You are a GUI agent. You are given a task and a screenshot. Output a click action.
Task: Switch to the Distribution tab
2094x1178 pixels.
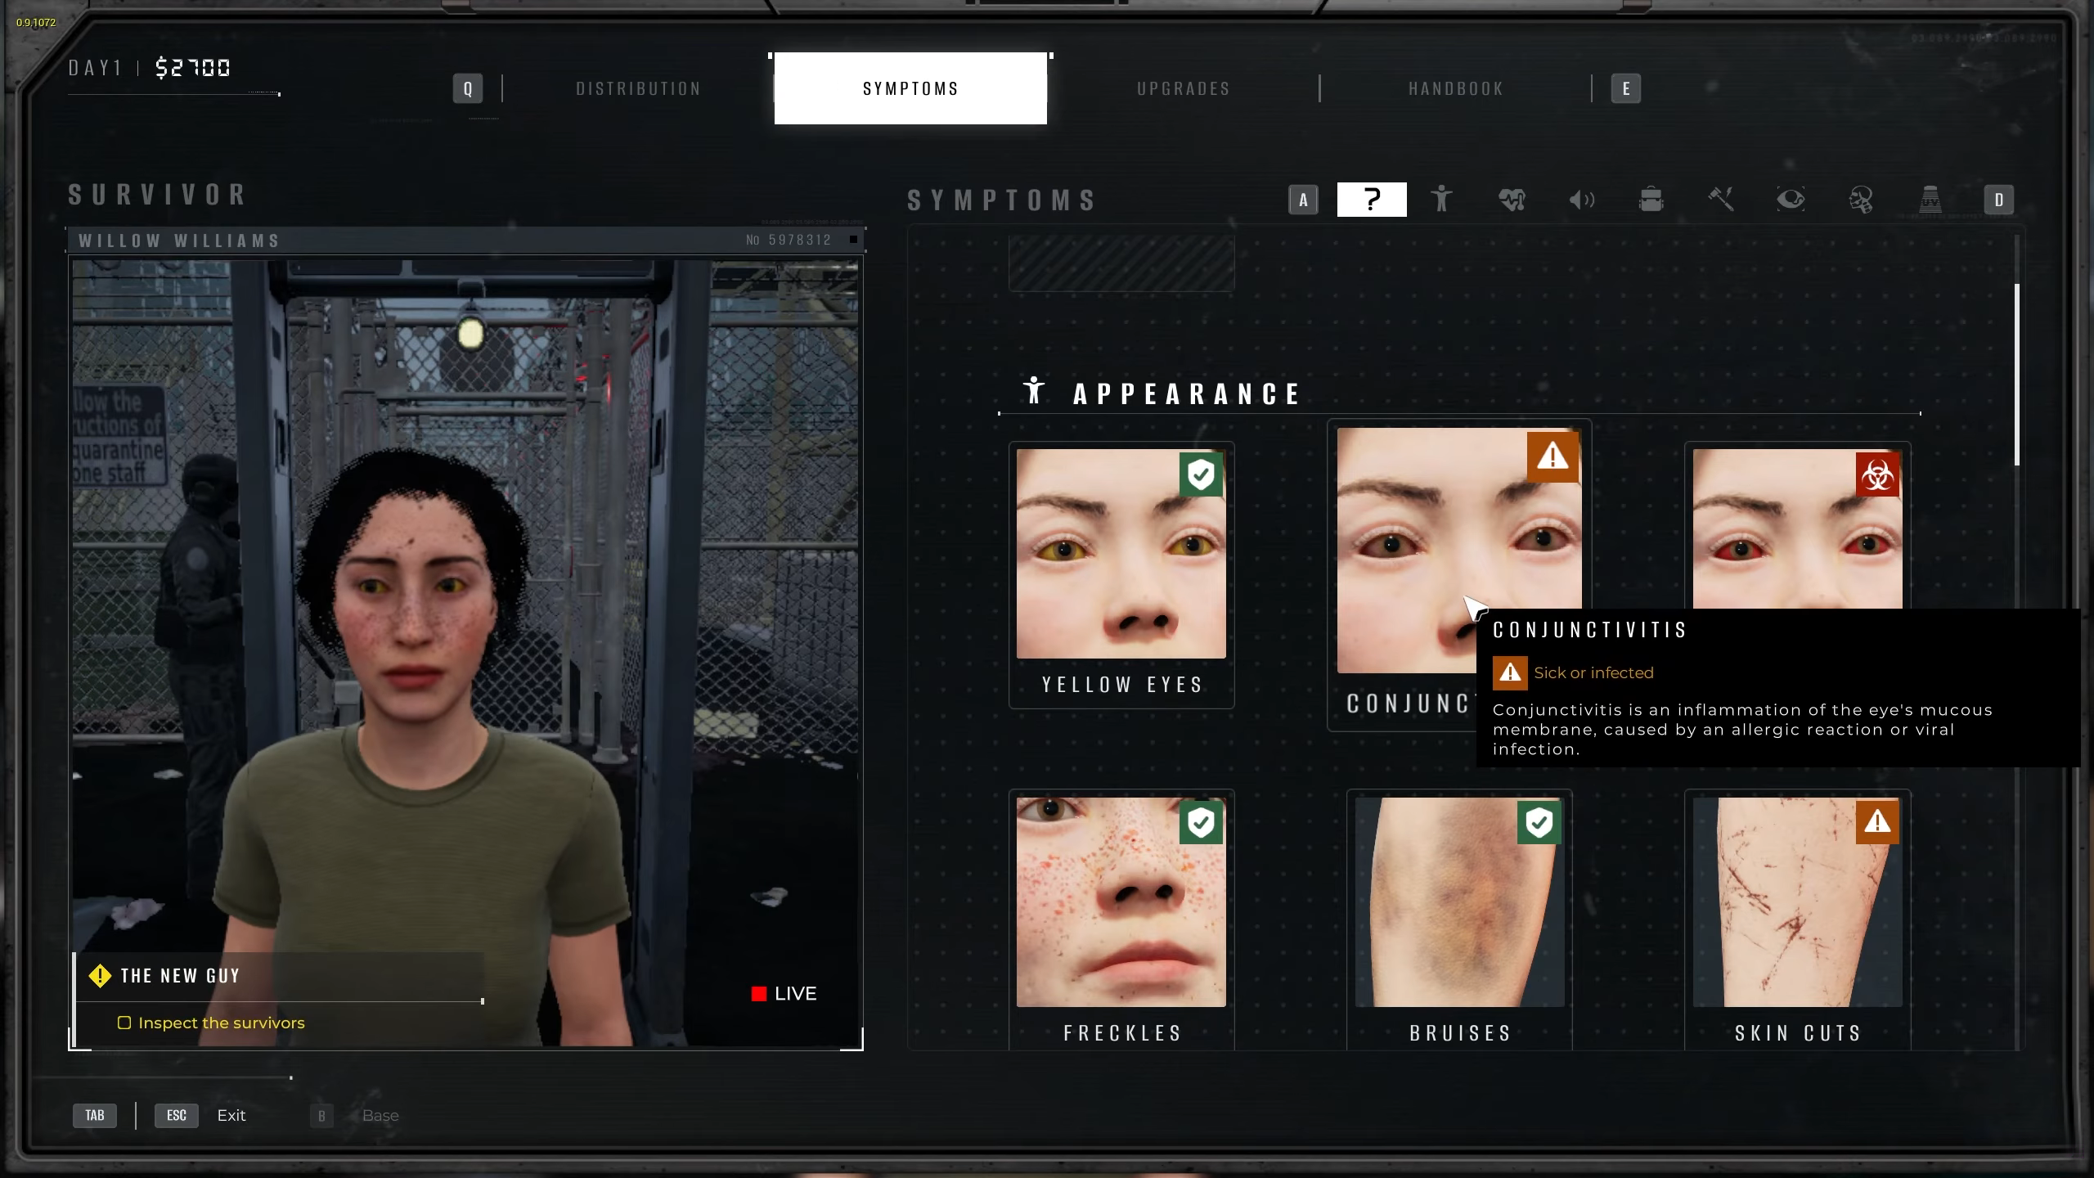pyautogui.click(x=638, y=88)
